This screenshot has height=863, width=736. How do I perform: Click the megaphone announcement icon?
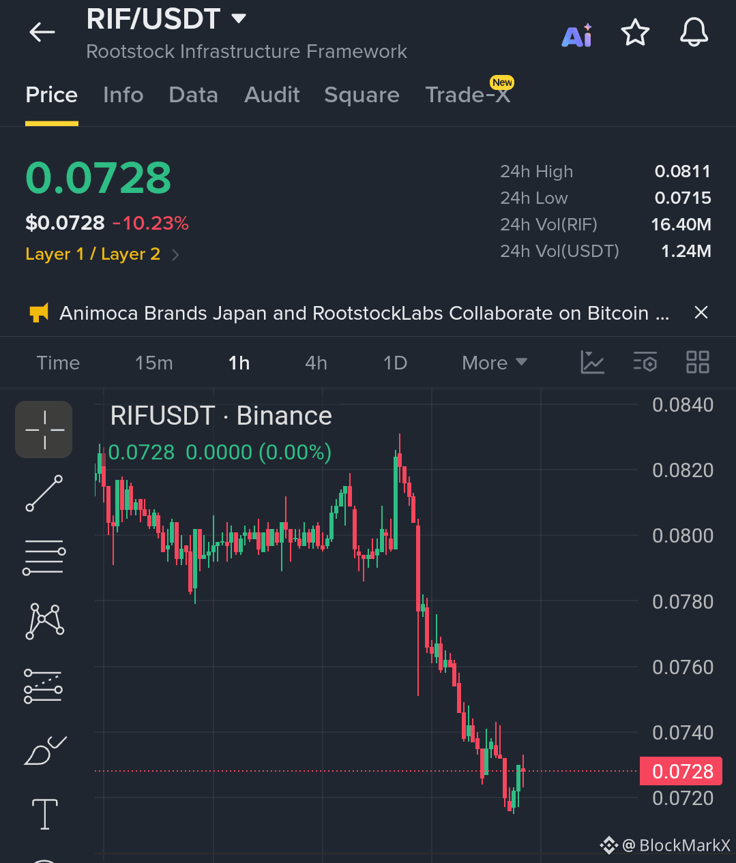[39, 313]
